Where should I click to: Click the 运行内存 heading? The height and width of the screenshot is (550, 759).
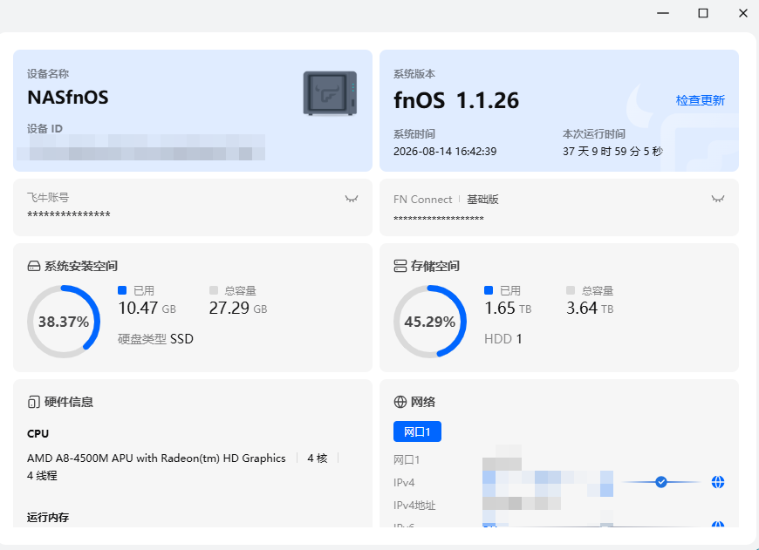pyautogui.click(x=48, y=517)
